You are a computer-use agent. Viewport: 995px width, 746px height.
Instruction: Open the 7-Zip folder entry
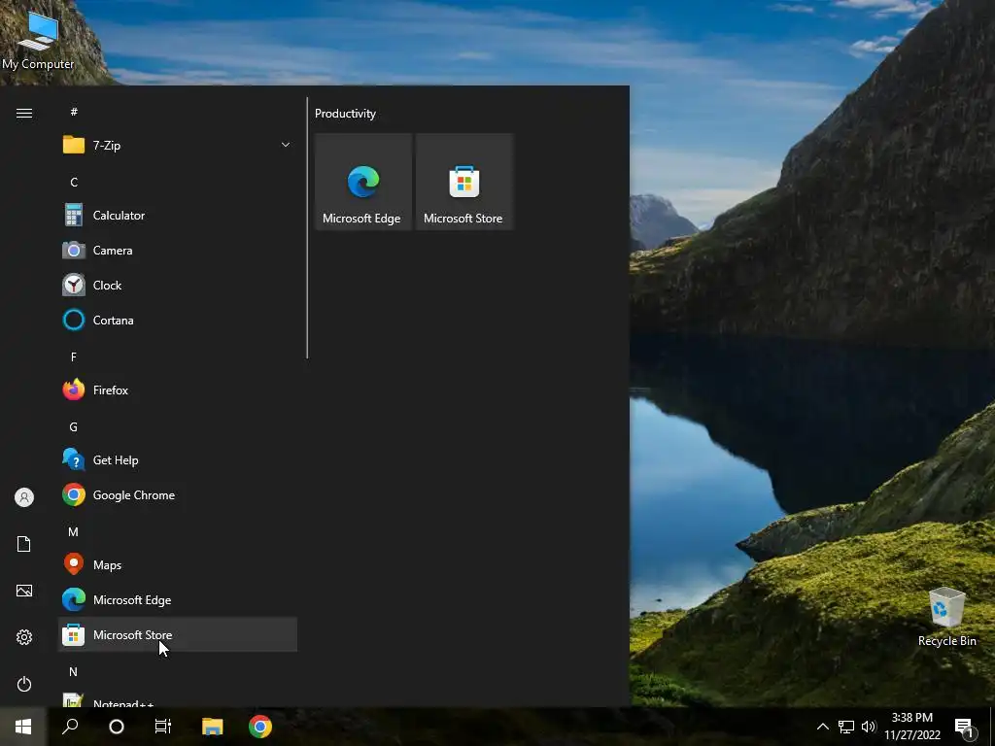click(177, 146)
